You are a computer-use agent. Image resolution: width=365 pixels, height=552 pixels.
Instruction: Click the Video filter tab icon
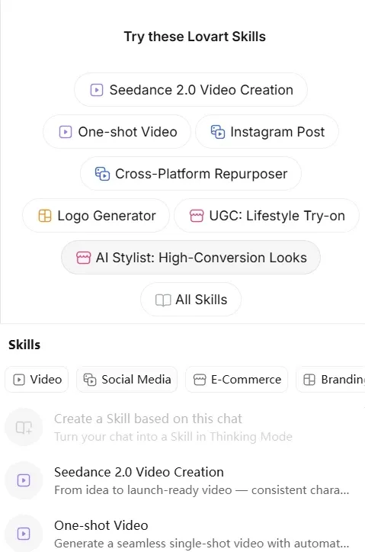coord(19,380)
